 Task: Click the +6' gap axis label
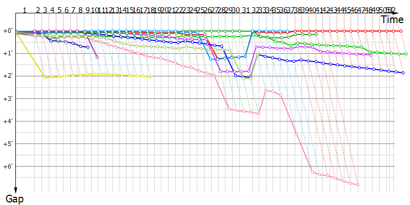[7, 166]
